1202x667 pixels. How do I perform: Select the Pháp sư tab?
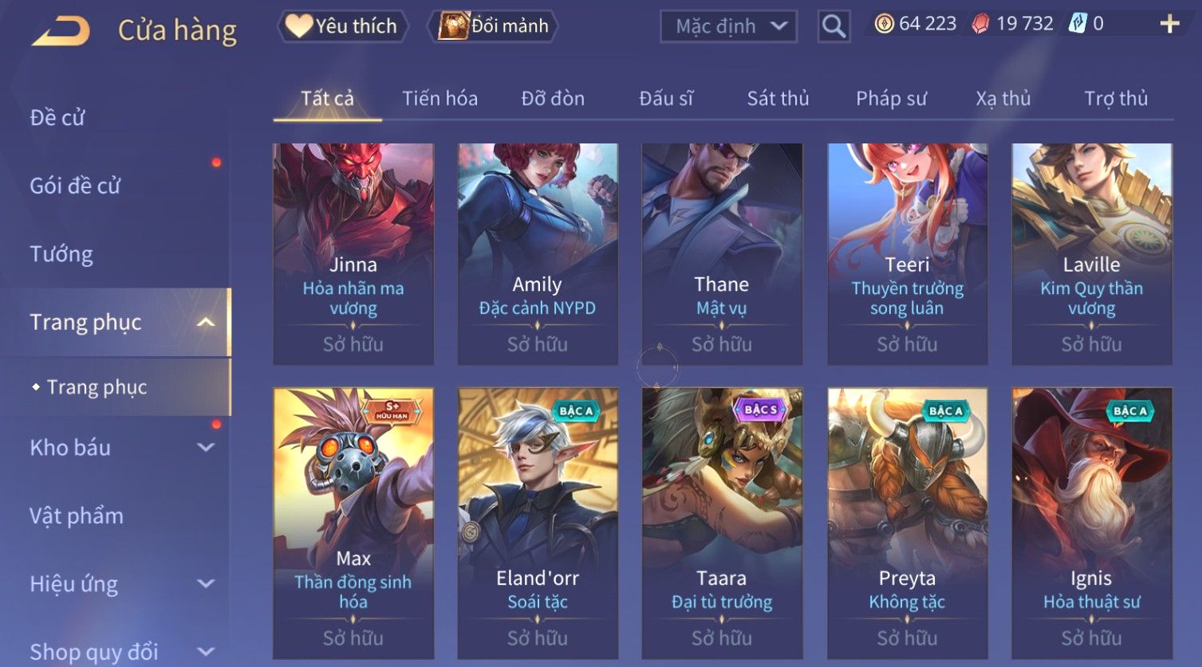pos(891,99)
